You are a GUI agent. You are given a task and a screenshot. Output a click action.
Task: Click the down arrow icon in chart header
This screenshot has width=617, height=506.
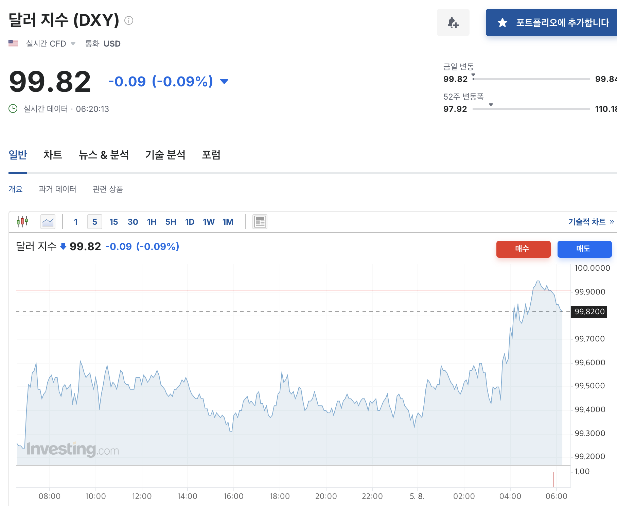tap(63, 247)
